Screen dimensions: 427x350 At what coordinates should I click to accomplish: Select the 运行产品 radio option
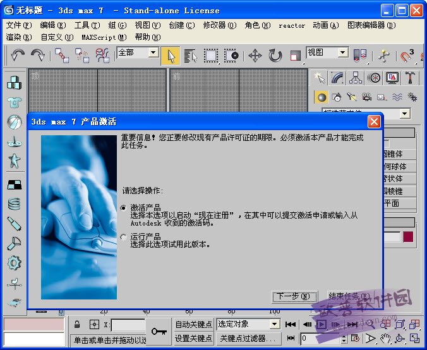click(123, 238)
